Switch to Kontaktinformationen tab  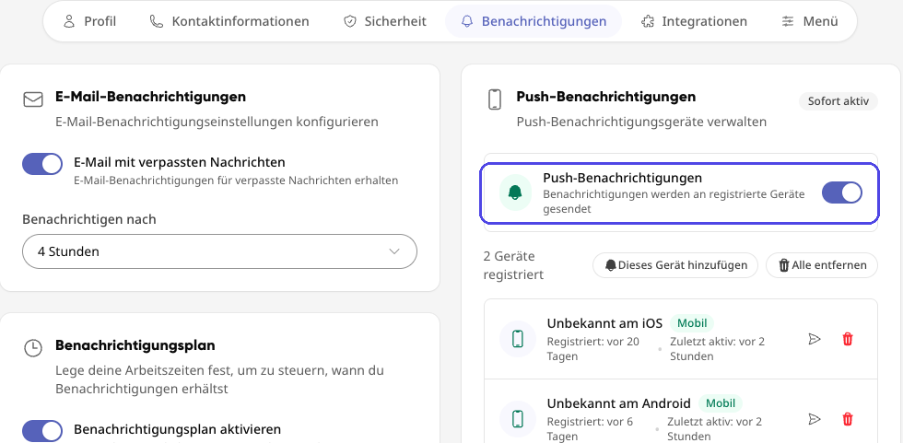[229, 21]
